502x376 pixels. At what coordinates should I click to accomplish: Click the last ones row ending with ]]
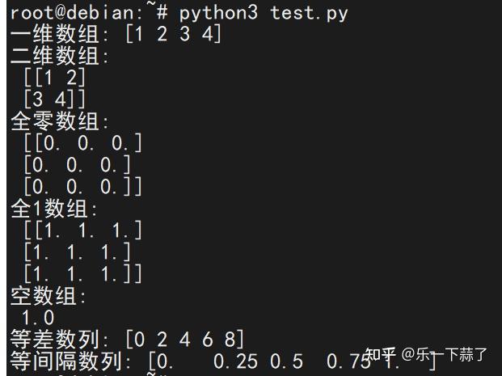[x=83, y=274]
